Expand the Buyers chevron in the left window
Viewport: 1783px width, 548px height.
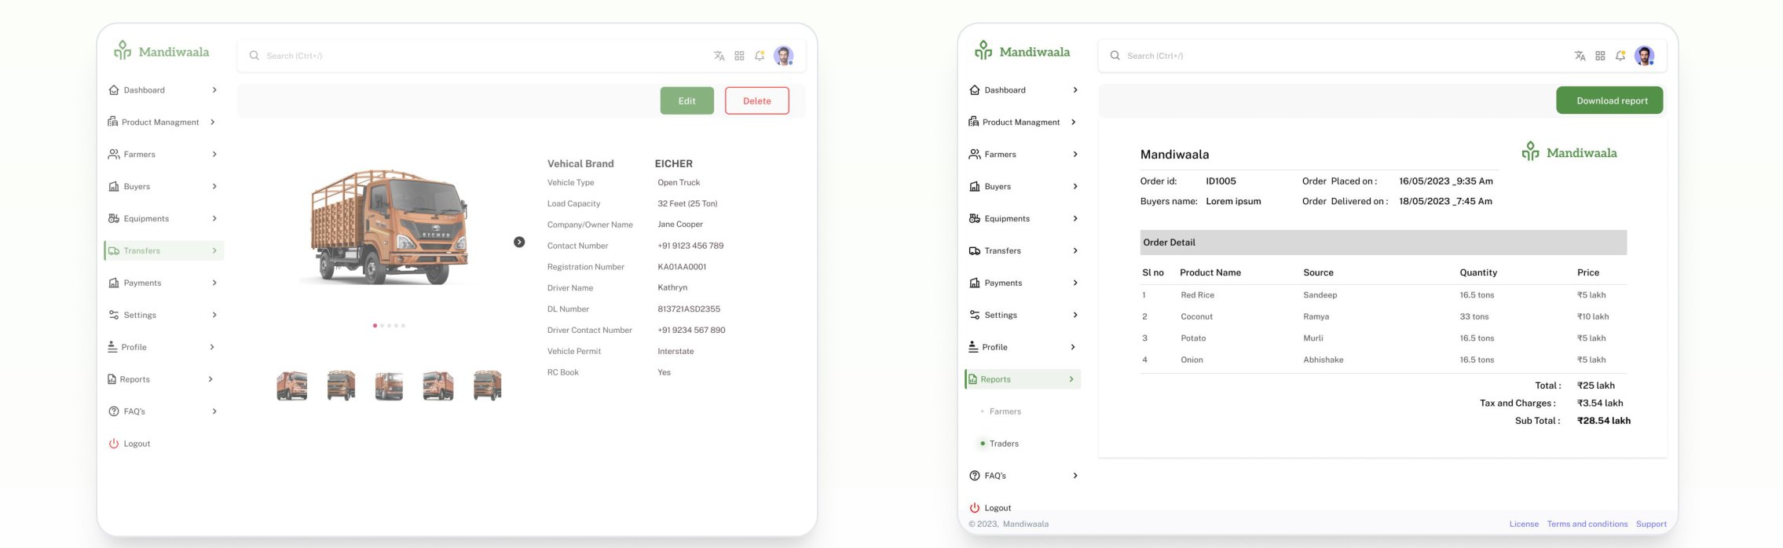pyautogui.click(x=214, y=186)
